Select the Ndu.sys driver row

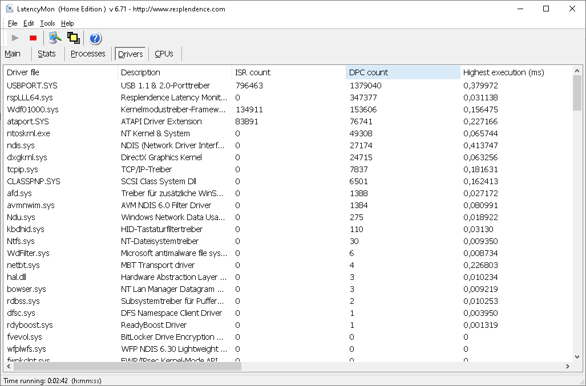[288, 217]
